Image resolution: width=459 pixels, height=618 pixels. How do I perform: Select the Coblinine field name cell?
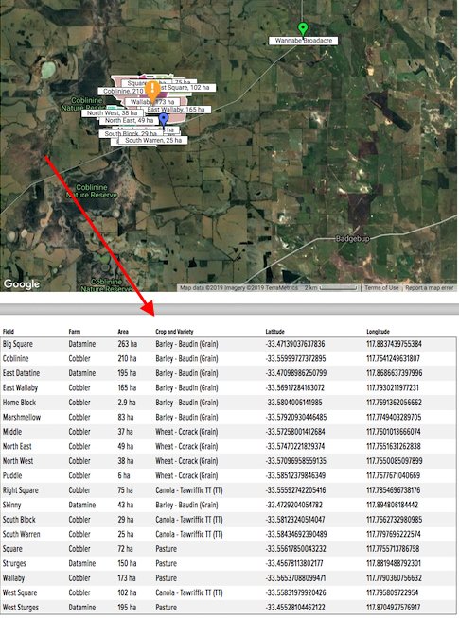pos(16,359)
